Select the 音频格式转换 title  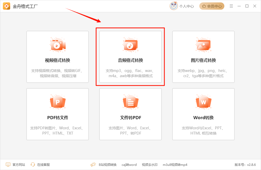(130, 60)
